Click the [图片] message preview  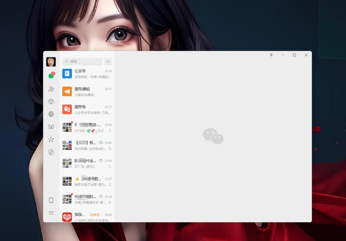90,167
